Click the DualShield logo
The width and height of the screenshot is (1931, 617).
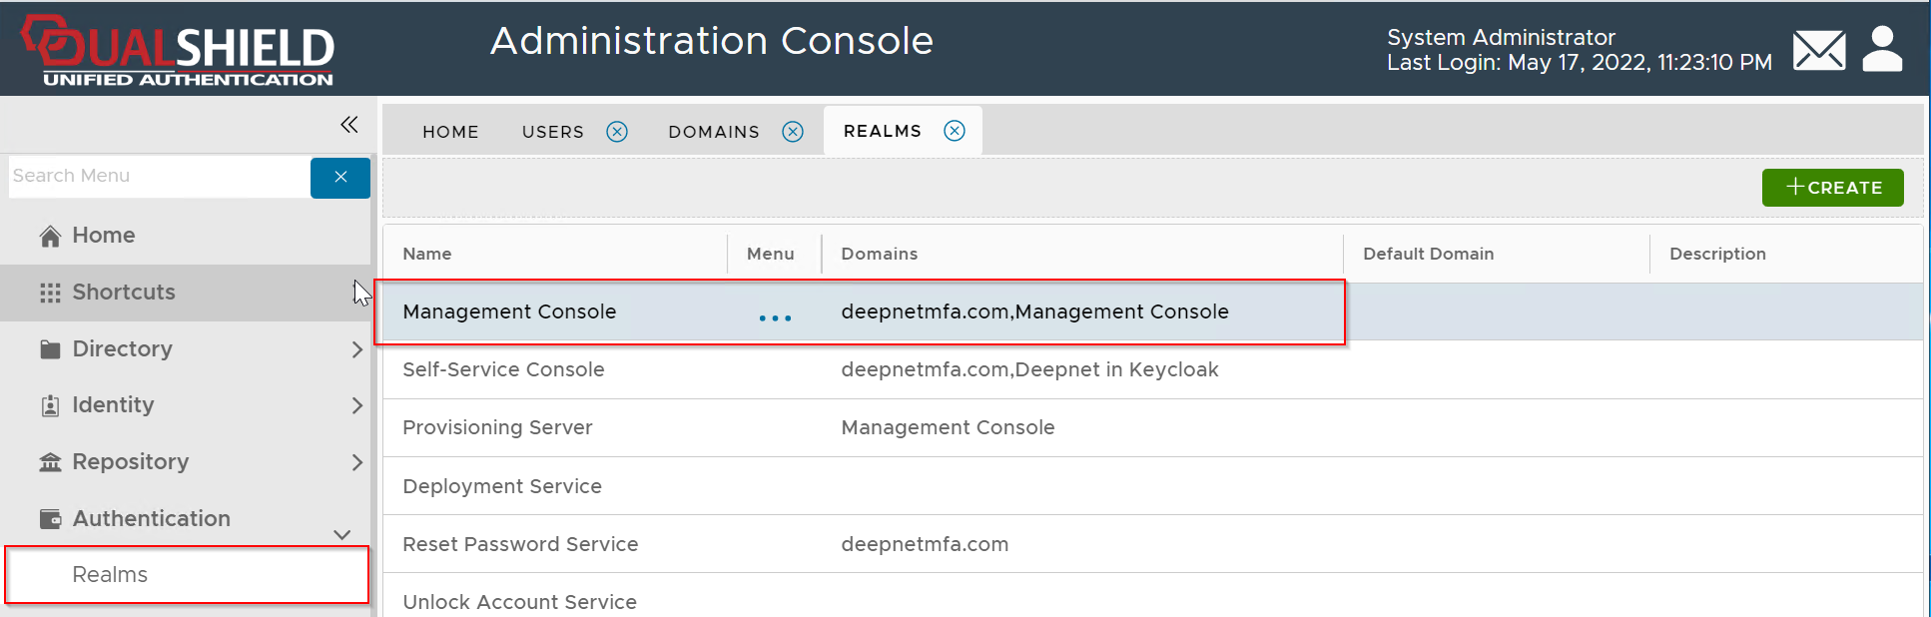click(178, 50)
